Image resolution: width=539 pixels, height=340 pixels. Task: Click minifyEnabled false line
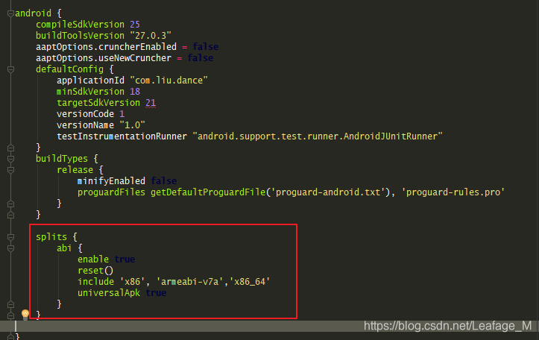click(127, 181)
